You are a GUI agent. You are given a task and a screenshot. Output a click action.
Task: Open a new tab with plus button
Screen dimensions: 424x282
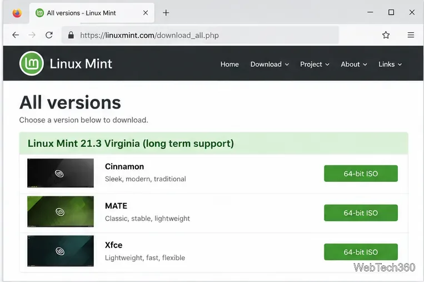point(166,13)
